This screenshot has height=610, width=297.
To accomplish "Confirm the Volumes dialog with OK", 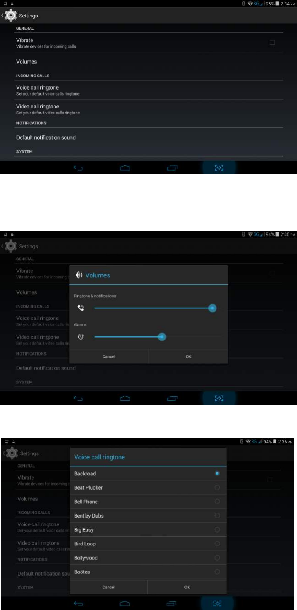I will click(188, 357).
